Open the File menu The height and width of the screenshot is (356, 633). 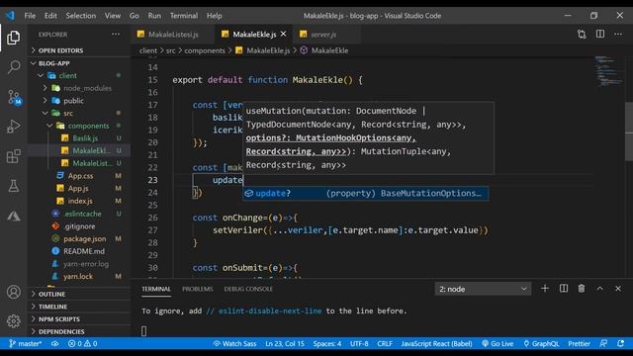[30, 16]
